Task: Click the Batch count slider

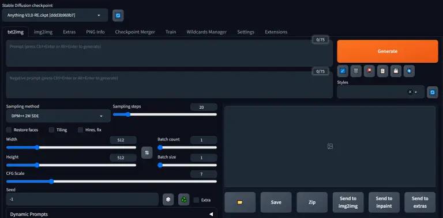Action: point(187,147)
